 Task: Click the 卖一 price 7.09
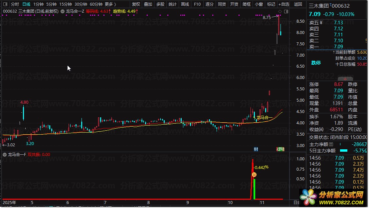pos(338,47)
